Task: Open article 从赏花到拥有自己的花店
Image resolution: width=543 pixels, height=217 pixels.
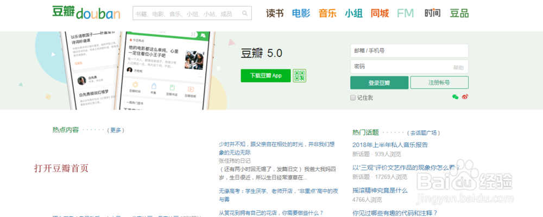Action: pyautogui.click(x=271, y=213)
